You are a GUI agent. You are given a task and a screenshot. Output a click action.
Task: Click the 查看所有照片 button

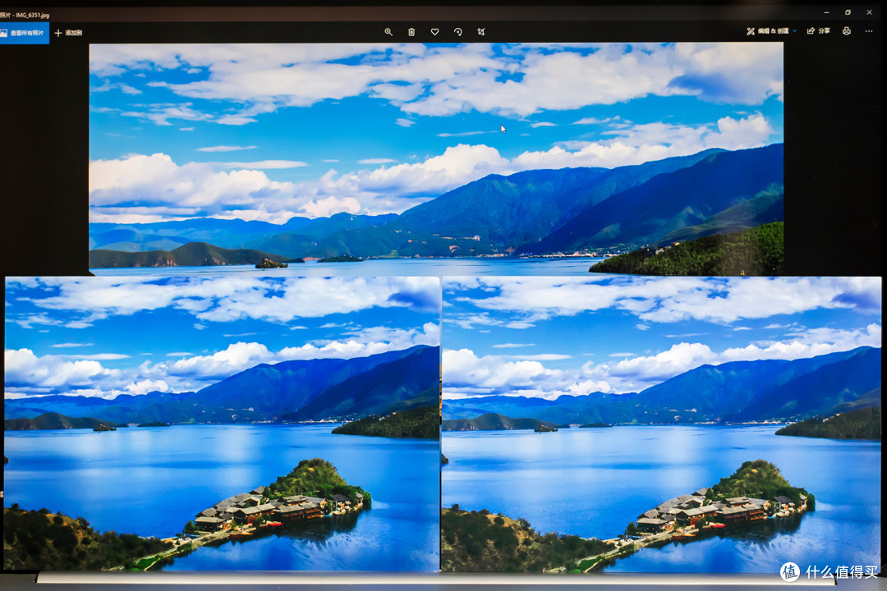coord(25,33)
